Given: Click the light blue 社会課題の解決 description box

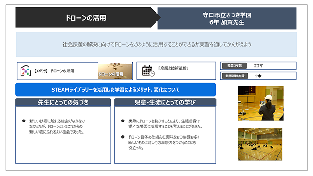Looking at the screenshot, I should [156, 44].
